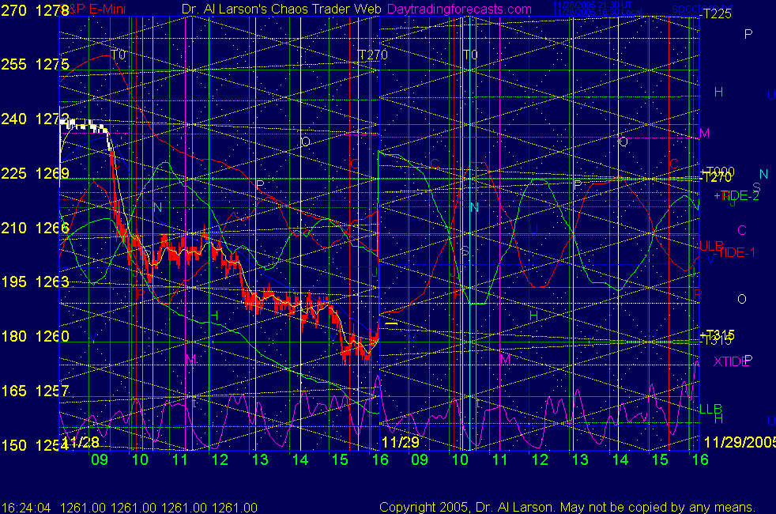This screenshot has width=776, height=514.
Task: Click the copyright notice text
Action: (x=567, y=507)
